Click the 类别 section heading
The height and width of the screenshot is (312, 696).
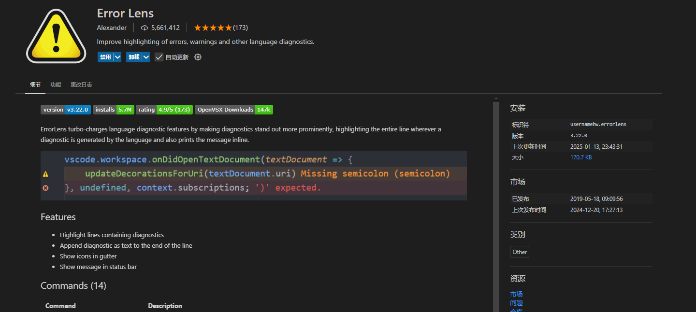click(x=518, y=235)
